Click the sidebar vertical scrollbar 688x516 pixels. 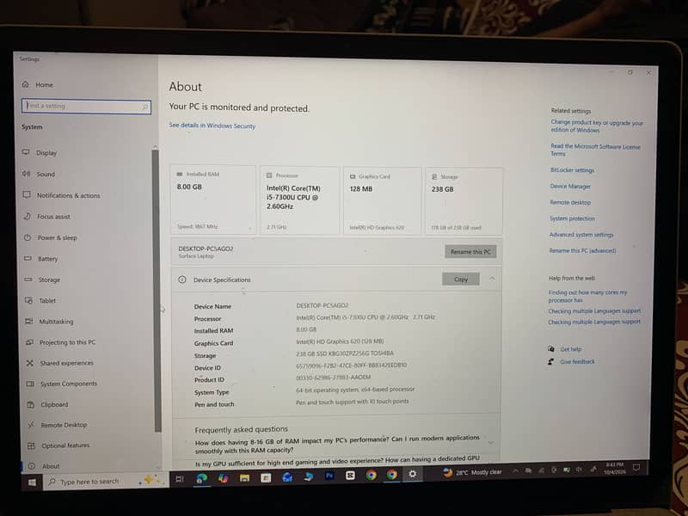pyautogui.click(x=157, y=290)
